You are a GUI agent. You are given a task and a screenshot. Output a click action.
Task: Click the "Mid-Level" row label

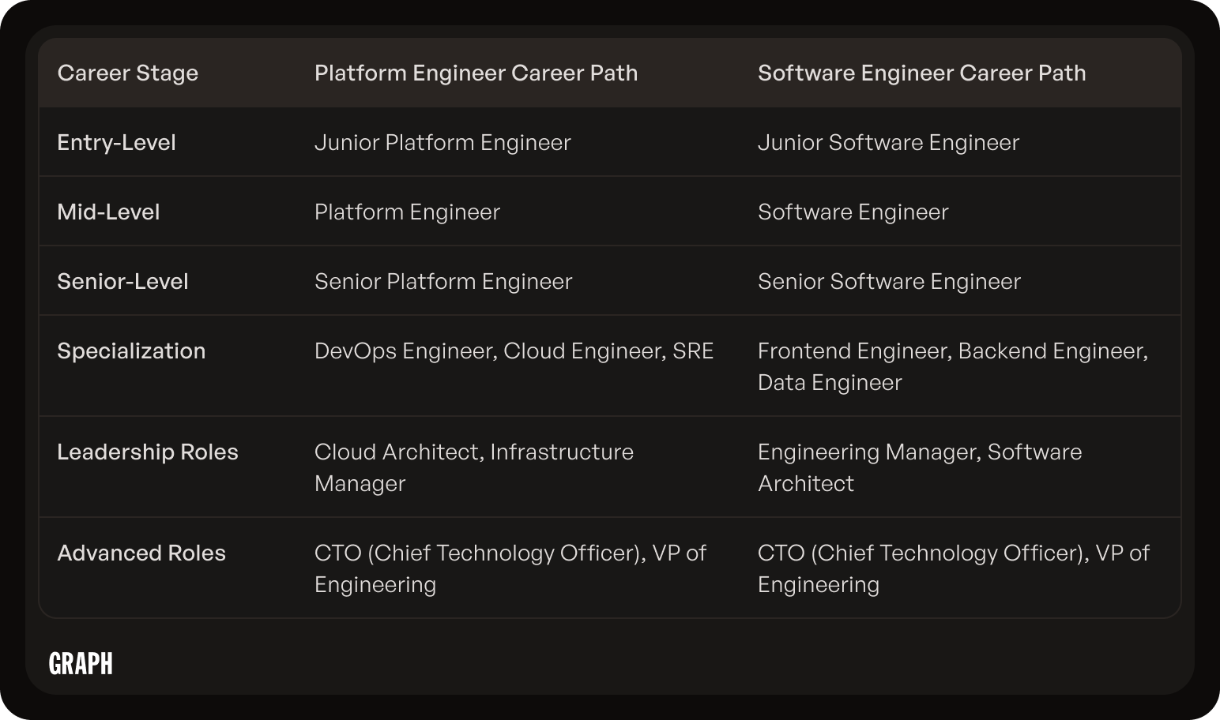(x=108, y=212)
